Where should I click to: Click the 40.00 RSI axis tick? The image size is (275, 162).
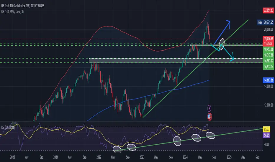click(x=266, y=145)
